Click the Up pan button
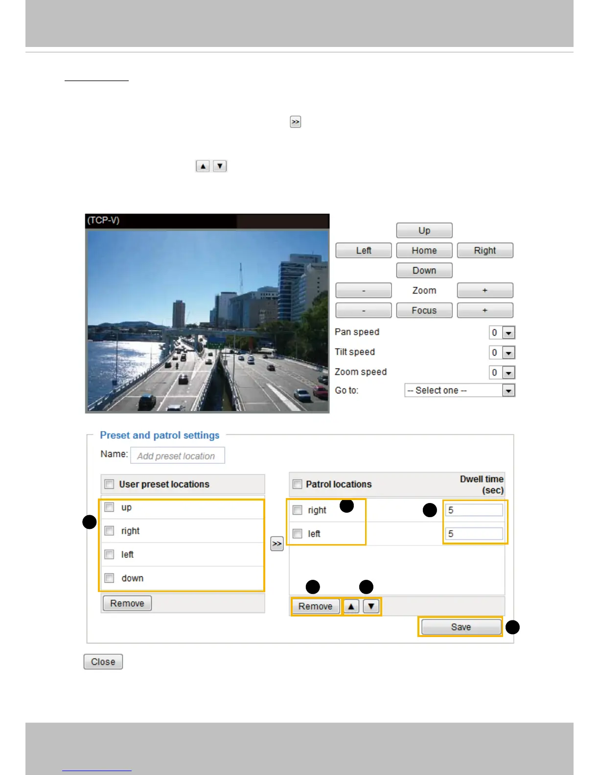599x775 pixels. coord(424,230)
